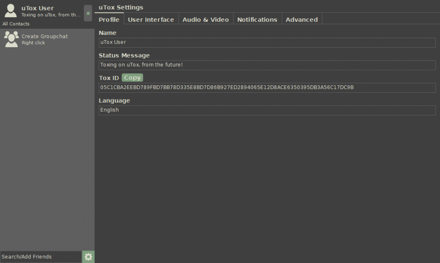Screen dimensions: 440x263
Task: Switch to the User Interface tab
Action: [151, 20]
